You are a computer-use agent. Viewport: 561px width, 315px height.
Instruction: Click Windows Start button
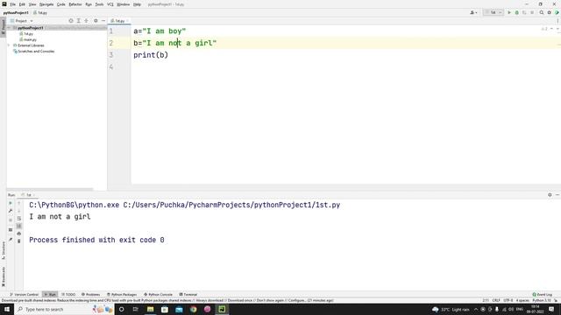7,309
